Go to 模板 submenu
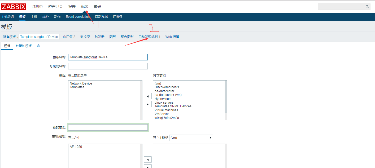Viewport: 375px width, 168px height. tap(22, 17)
